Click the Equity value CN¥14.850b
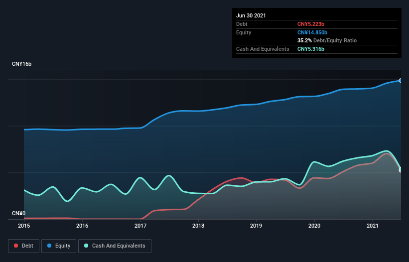 click(x=312, y=32)
